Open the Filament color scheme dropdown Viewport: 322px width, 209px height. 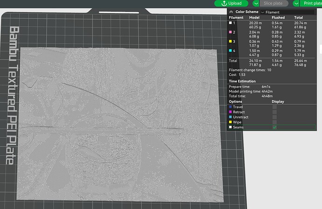287,12
